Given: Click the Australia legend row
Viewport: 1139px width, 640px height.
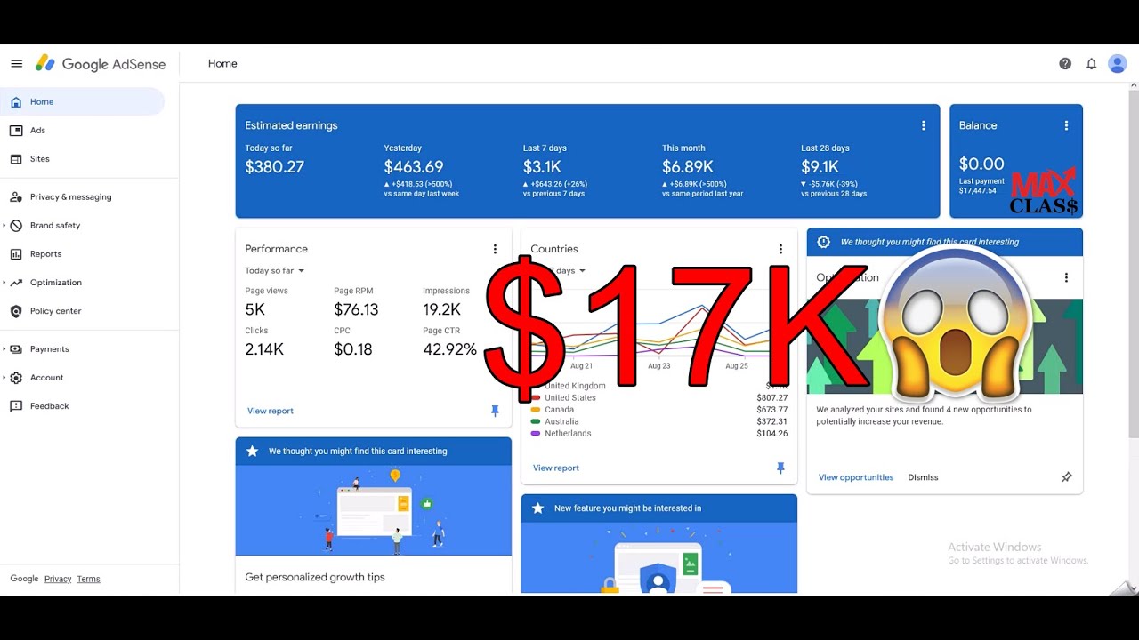Looking at the screenshot, I should tap(658, 421).
